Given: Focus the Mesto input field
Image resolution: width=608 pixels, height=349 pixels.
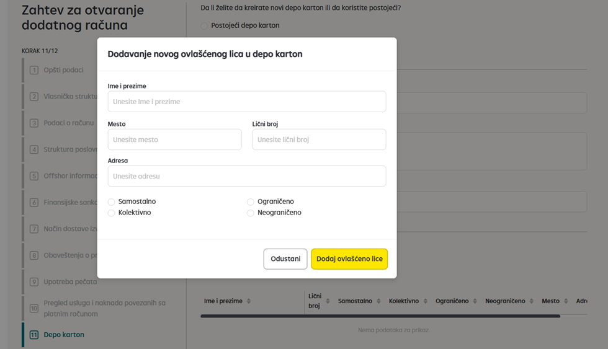Looking at the screenshot, I should tap(174, 139).
